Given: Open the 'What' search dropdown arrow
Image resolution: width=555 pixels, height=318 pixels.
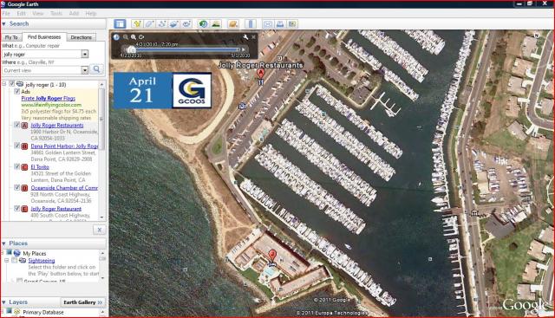Looking at the screenshot, I should [x=85, y=54].
